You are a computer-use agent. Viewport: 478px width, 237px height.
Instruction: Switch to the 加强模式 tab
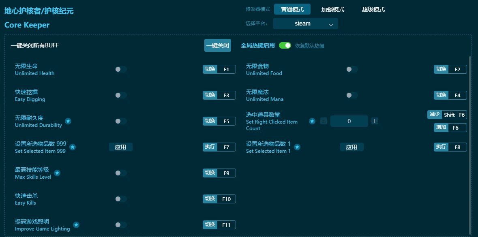point(332,9)
